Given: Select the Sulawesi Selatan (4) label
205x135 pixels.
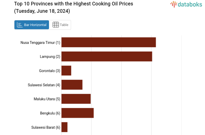Looking at the screenshot, I should coord(44,85).
